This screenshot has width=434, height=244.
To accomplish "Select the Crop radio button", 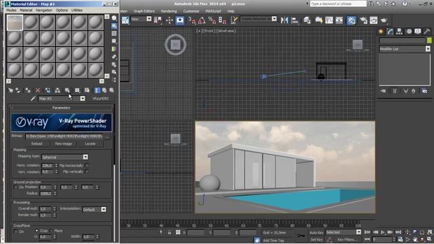I will pos(37,230).
